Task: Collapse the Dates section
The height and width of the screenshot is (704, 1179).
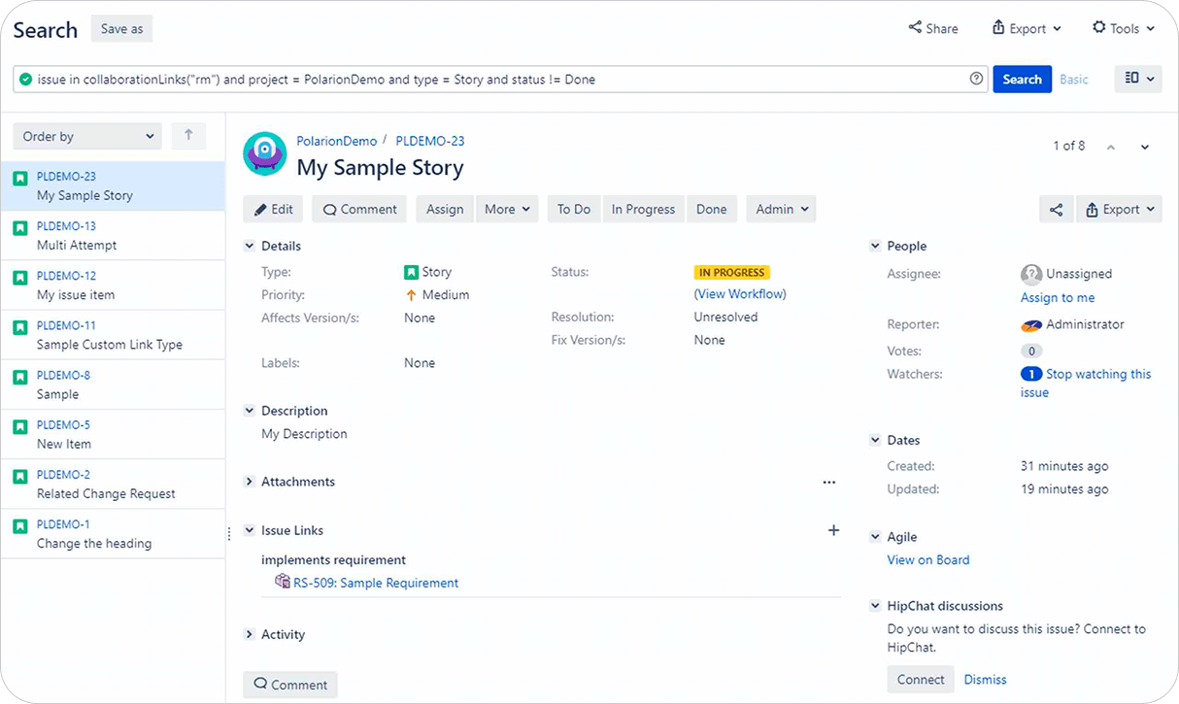Action: coord(875,441)
